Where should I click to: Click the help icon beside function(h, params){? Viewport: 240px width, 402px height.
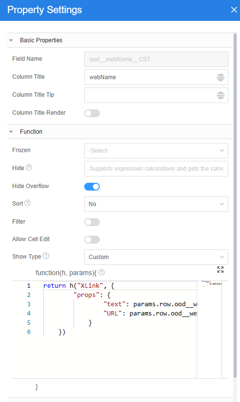[102, 273]
